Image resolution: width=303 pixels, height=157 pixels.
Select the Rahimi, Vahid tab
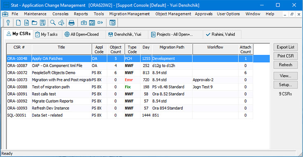point(220,35)
